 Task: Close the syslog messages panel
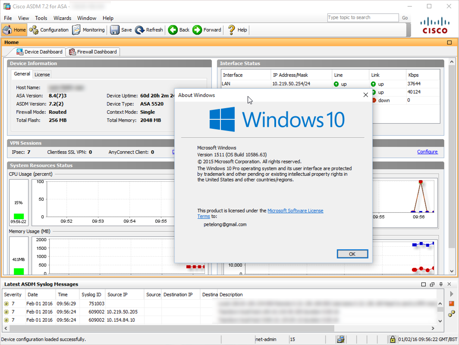[450, 284]
